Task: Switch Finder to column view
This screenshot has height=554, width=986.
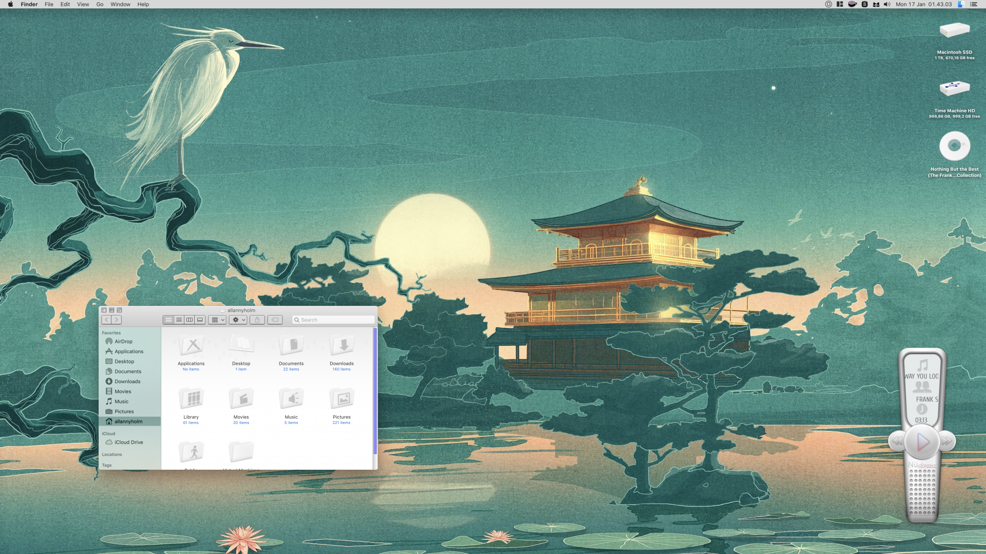Action: tap(189, 320)
